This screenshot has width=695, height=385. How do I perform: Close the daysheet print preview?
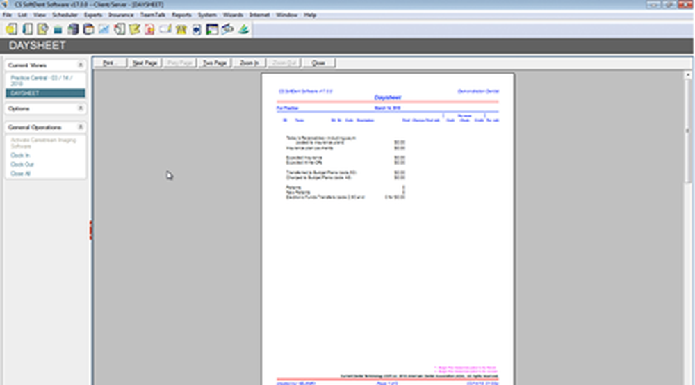point(319,63)
